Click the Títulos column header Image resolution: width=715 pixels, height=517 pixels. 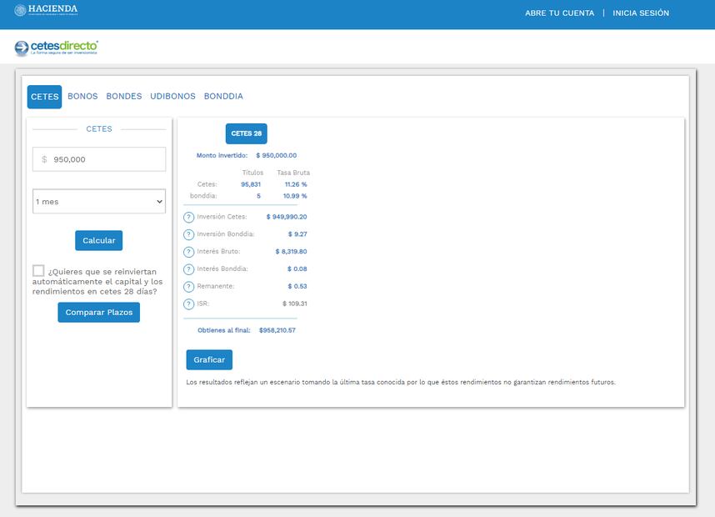[252, 173]
